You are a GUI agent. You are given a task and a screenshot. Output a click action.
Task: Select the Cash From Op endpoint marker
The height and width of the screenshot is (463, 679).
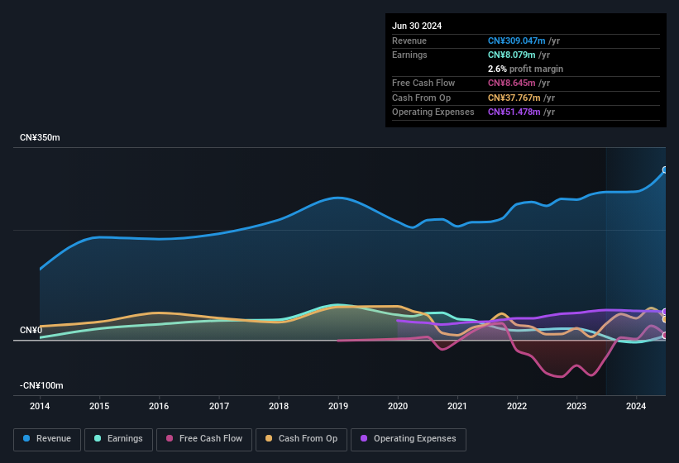tap(665, 319)
